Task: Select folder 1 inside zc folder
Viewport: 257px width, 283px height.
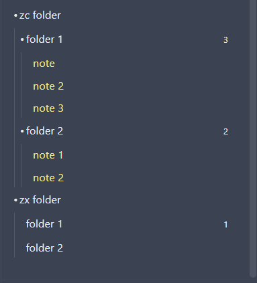Action: point(44,39)
